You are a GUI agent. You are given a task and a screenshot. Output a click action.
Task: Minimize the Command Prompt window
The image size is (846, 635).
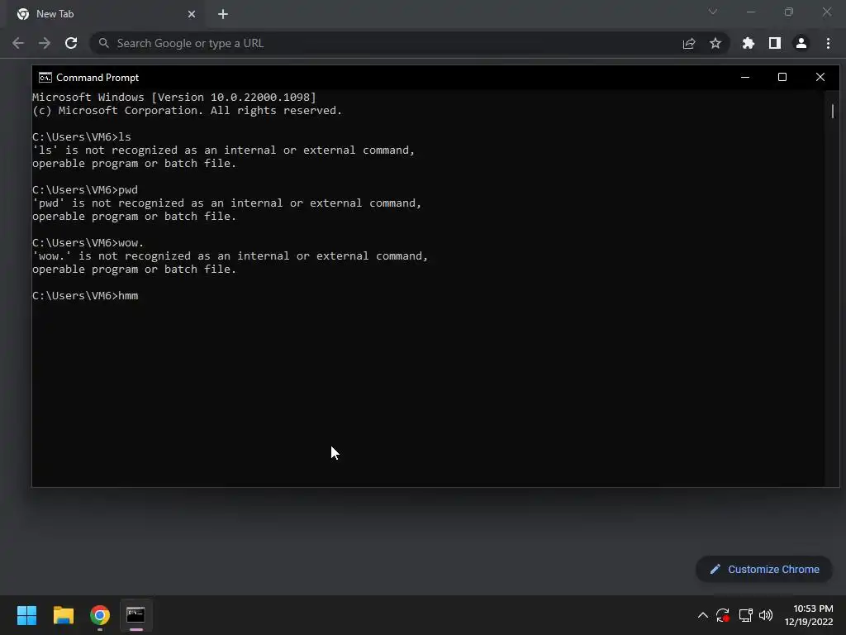(745, 77)
